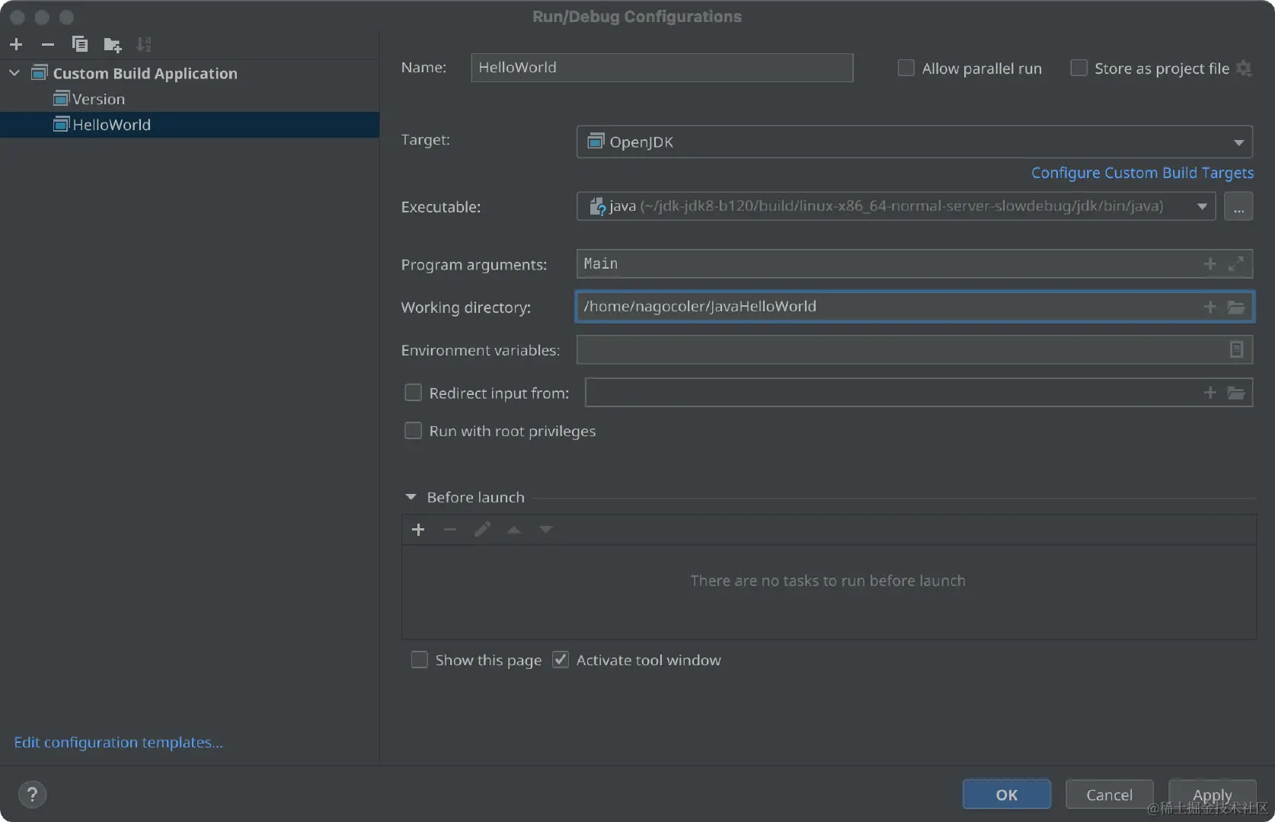This screenshot has width=1275, height=822.
Task: Open the Target OpenJDK dropdown
Action: (1238, 142)
